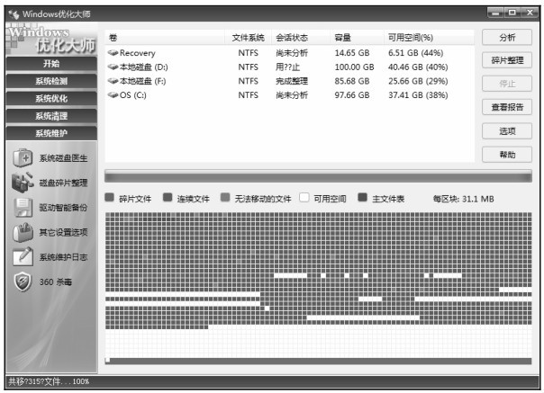Click the 97.66 GB capacity cell
Viewport: 544px width, 393px height.
[352, 95]
